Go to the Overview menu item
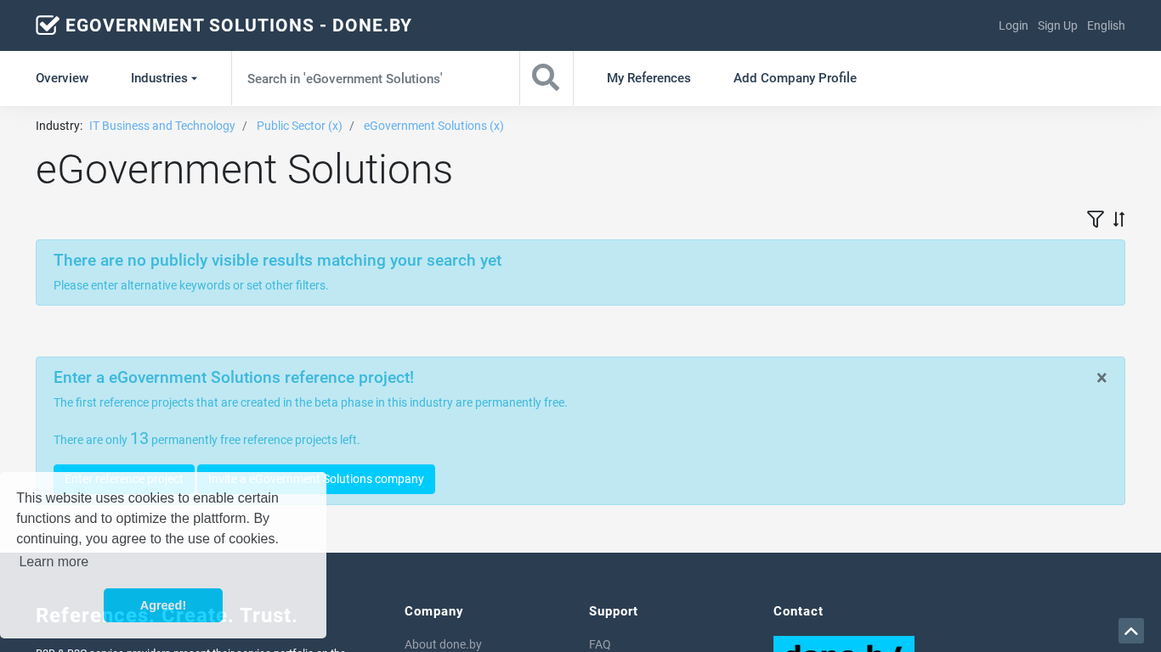The image size is (1161, 652). [62, 78]
